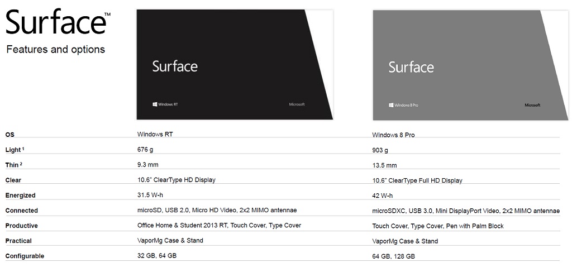Click the Windows logo on the black Surface image
The width and height of the screenshot is (572, 267).
pyautogui.click(x=155, y=104)
